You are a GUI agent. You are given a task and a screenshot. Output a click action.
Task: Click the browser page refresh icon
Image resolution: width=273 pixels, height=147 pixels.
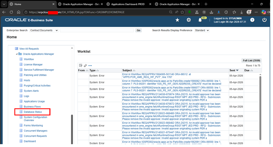(11, 12)
